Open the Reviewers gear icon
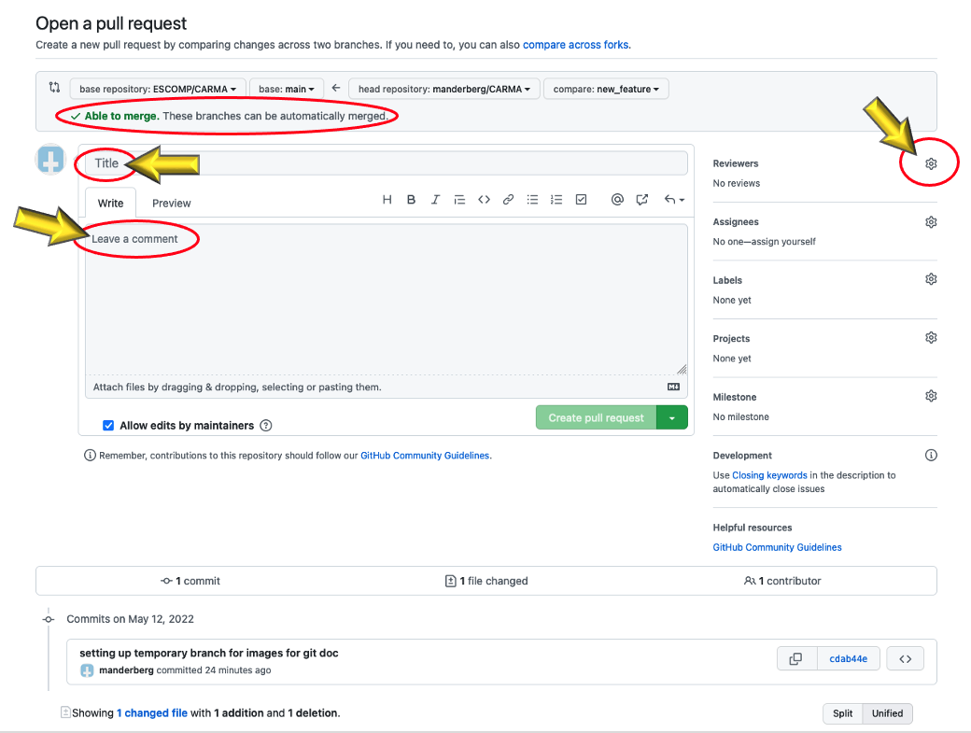 [x=931, y=163]
